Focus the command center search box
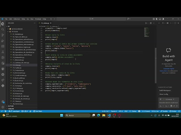Image resolution: width=181 pixels, height=135 pixels. pos(91,19)
